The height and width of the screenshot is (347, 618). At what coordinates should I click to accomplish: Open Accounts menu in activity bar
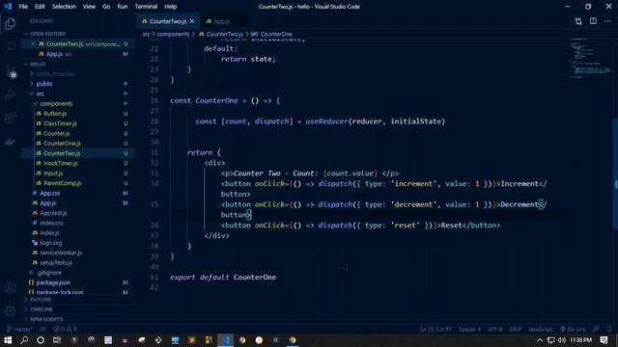(11, 287)
